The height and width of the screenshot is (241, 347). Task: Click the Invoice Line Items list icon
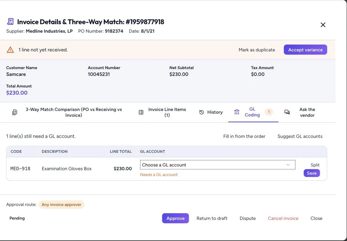pyautogui.click(x=141, y=112)
